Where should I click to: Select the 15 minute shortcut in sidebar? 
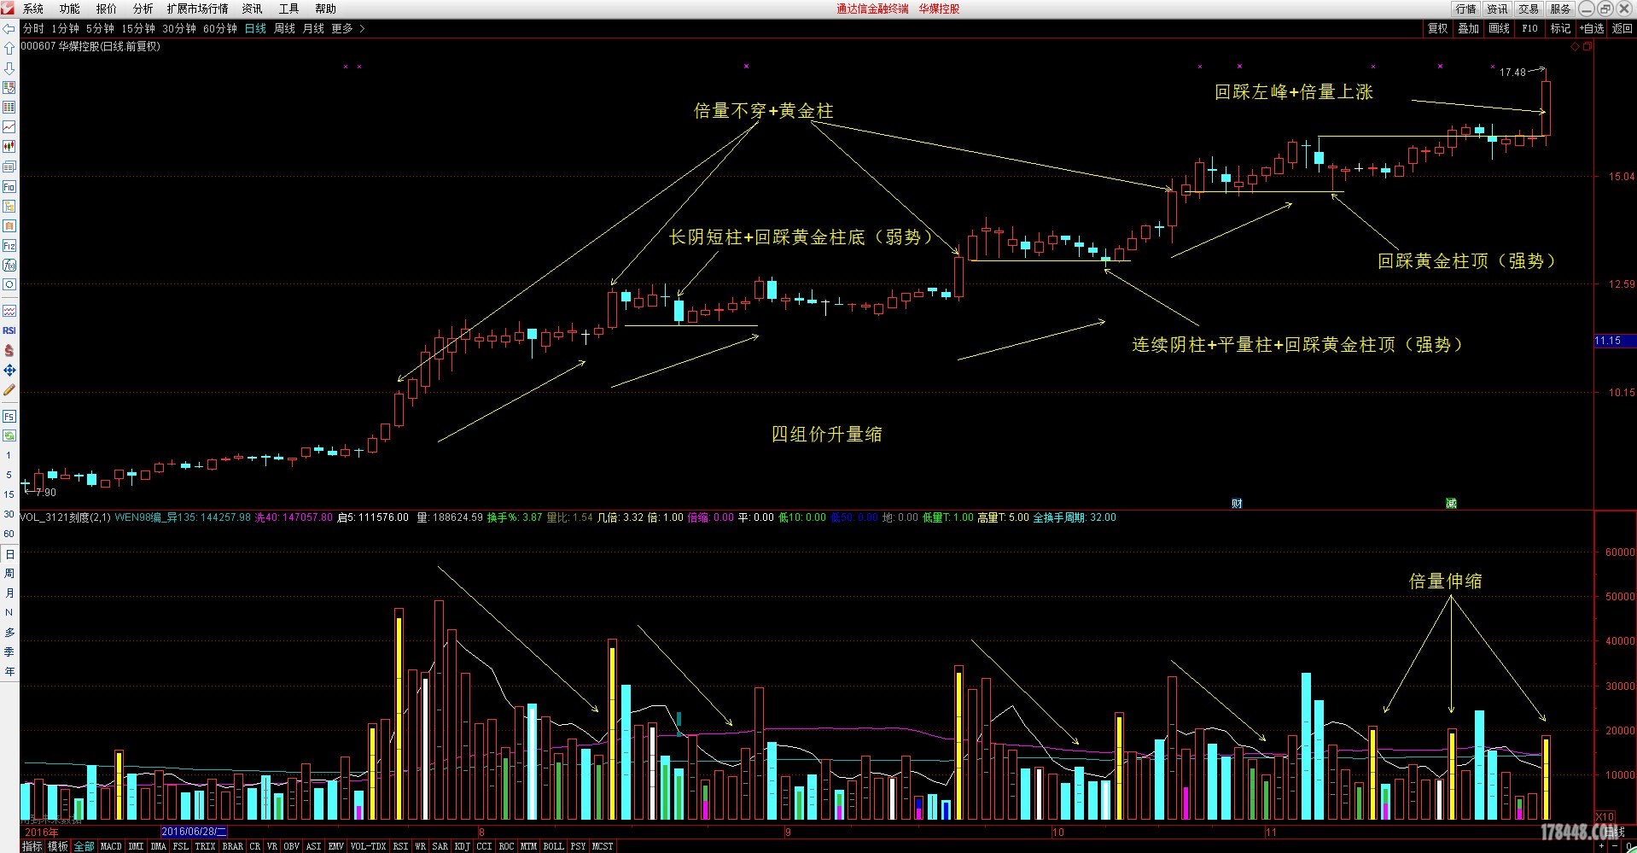coord(9,494)
